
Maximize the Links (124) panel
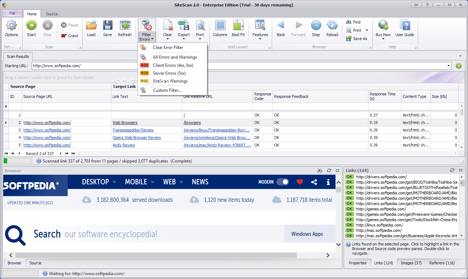461,170
